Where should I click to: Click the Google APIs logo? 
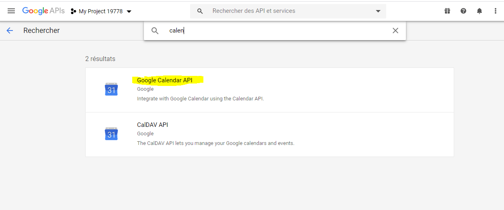[x=43, y=11]
